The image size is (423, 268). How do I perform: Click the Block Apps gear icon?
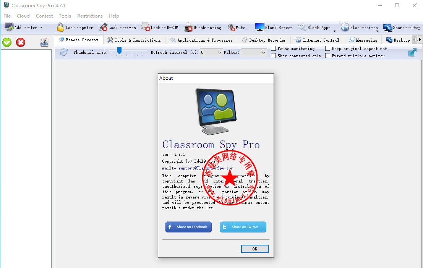pyautogui.click(x=302, y=27)
